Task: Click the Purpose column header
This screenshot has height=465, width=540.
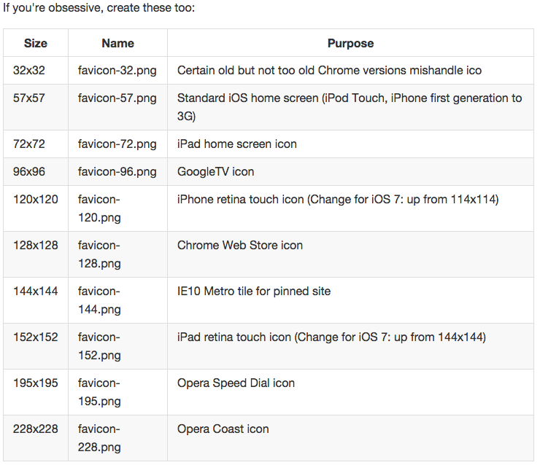Action: click(350, 43)
